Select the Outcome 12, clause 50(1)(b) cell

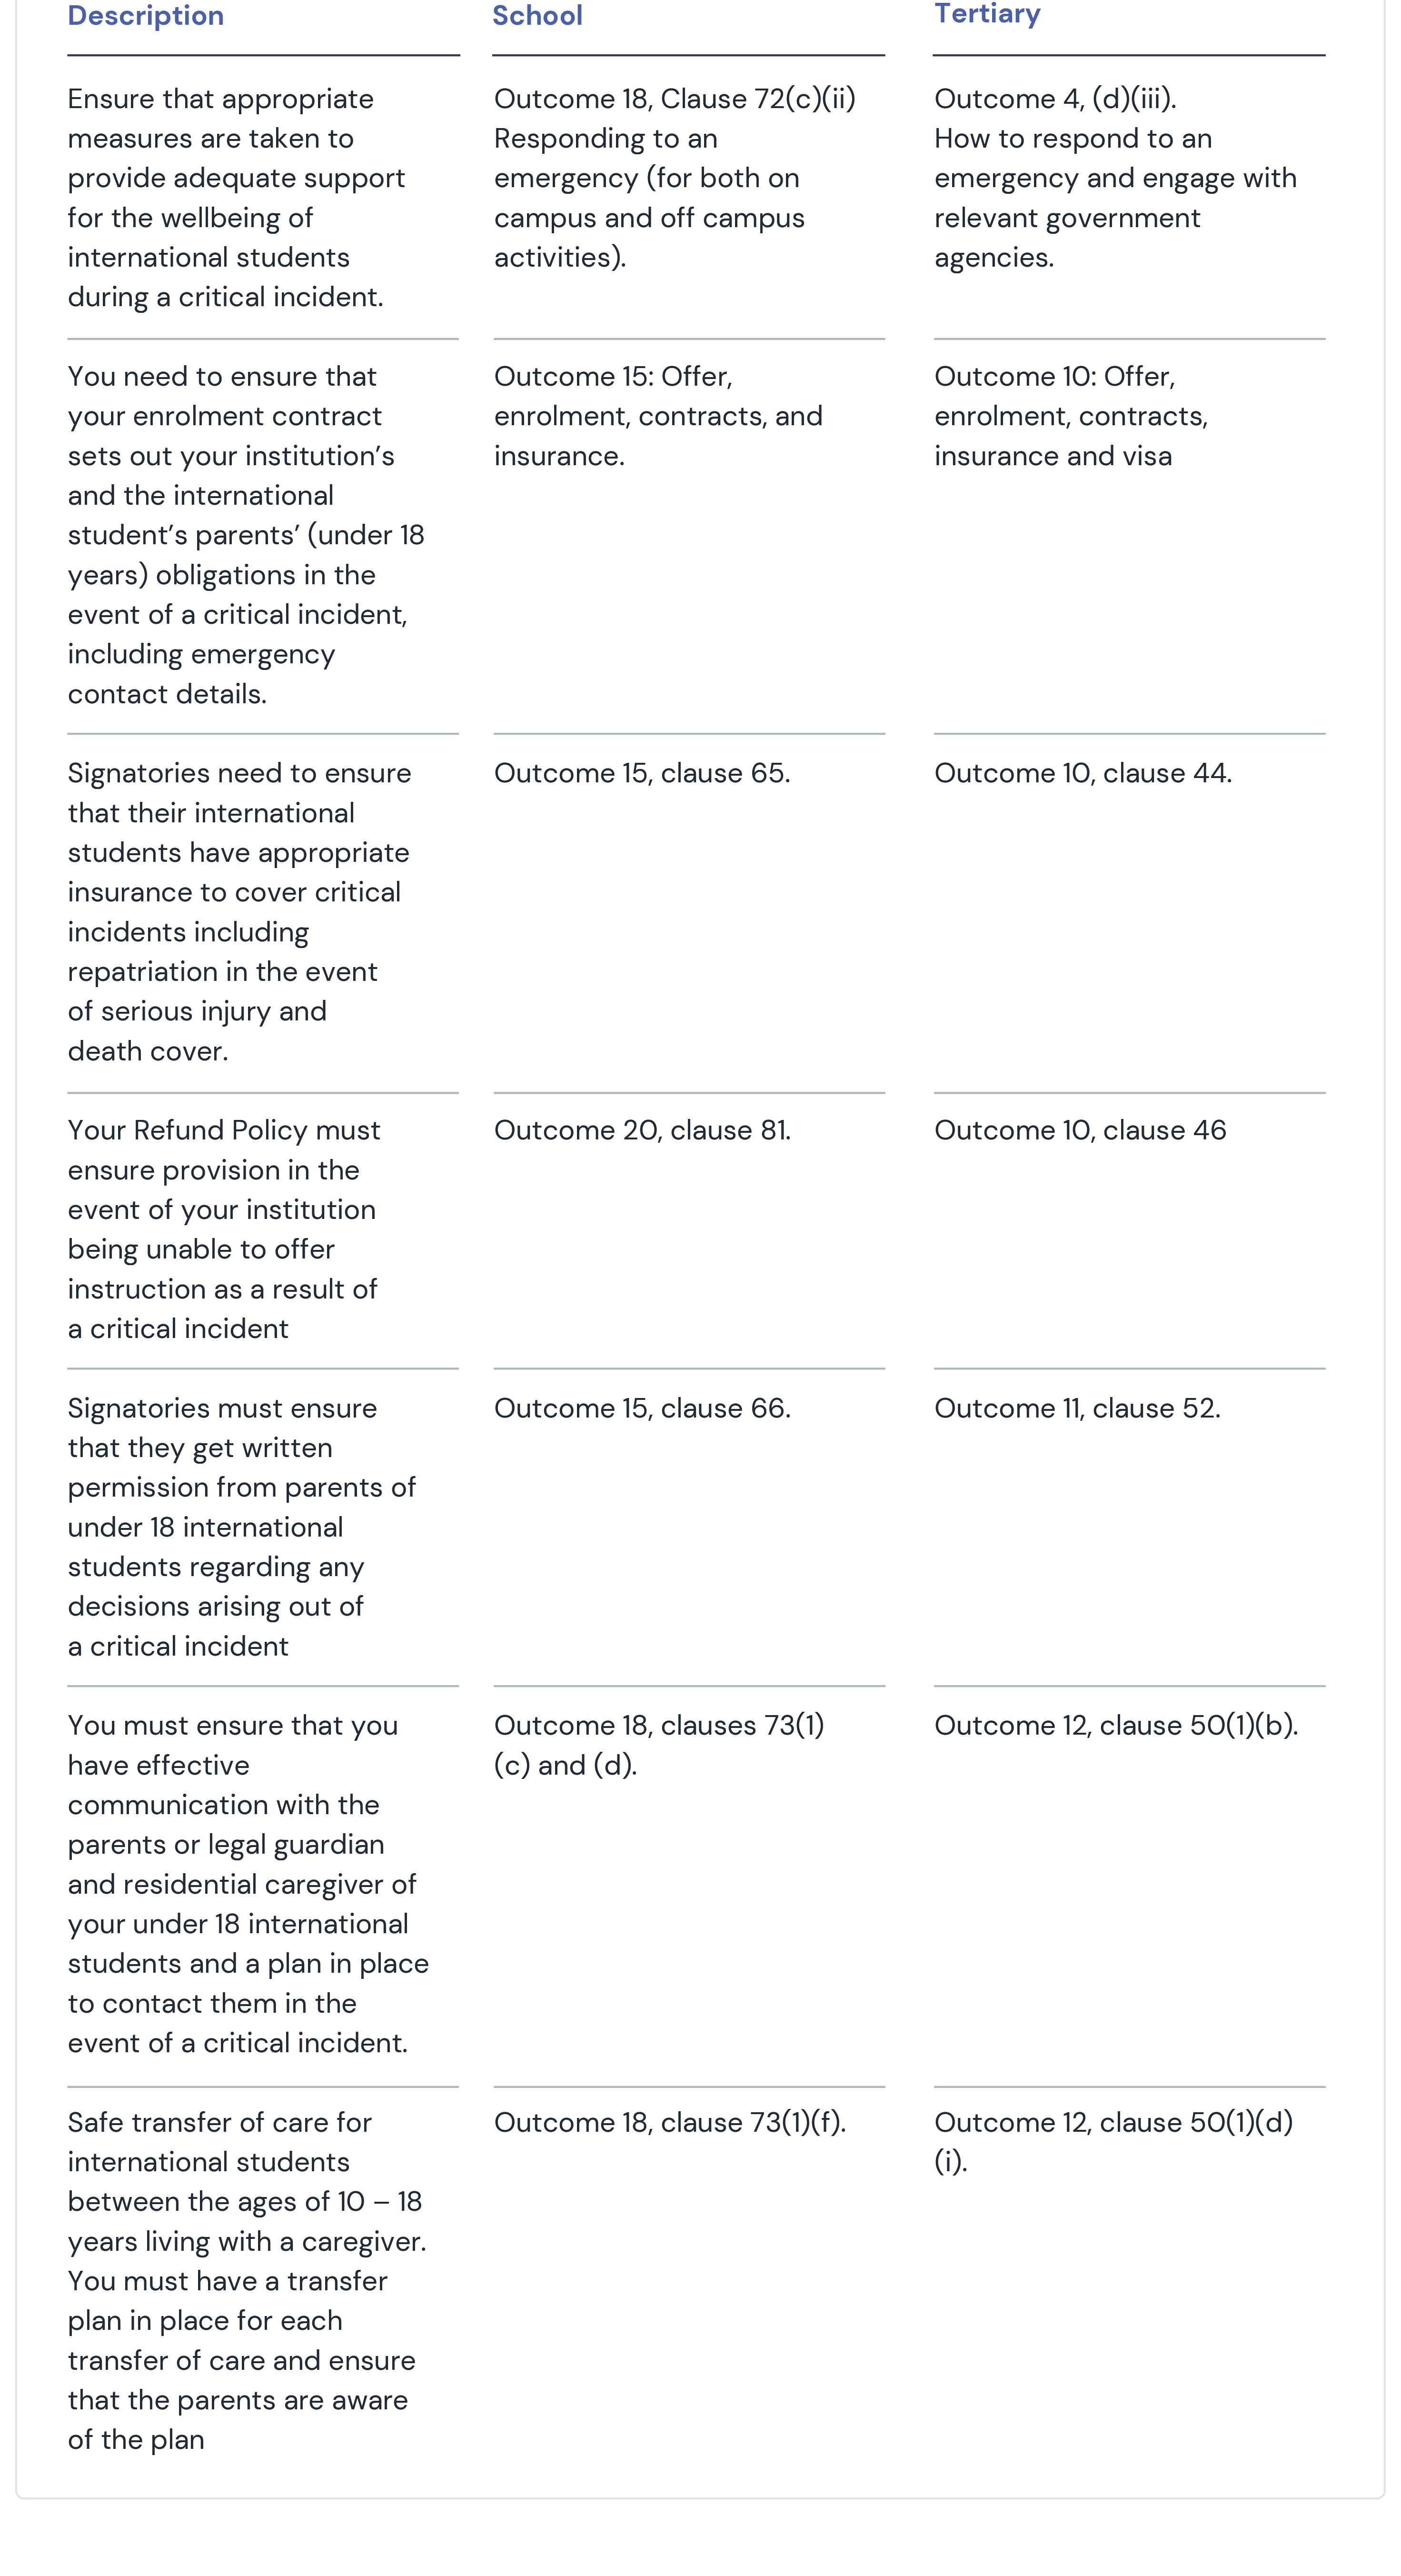pyautogui.click(x=1116, y=1725)
